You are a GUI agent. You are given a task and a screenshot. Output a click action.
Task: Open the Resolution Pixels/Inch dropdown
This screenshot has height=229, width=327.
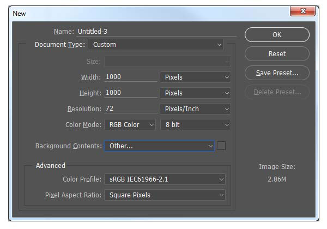click(x=195, y=109)
